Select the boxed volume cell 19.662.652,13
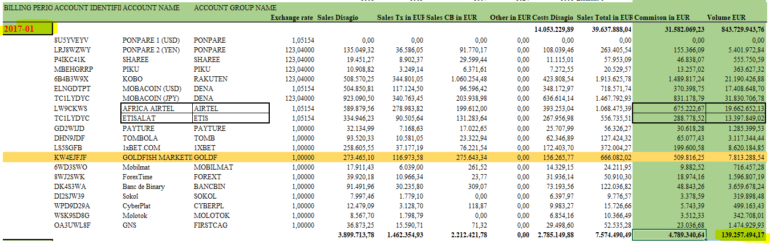Screen dimensions: 770x243 737,108
